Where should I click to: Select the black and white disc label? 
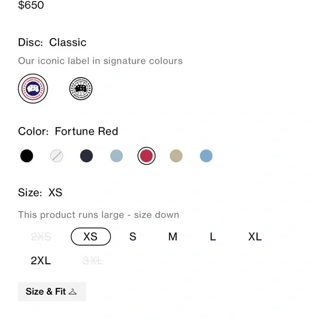coord(81,89)
